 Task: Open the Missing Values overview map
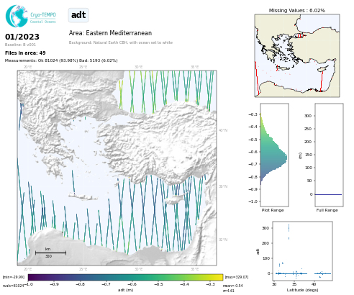(297, 55)
